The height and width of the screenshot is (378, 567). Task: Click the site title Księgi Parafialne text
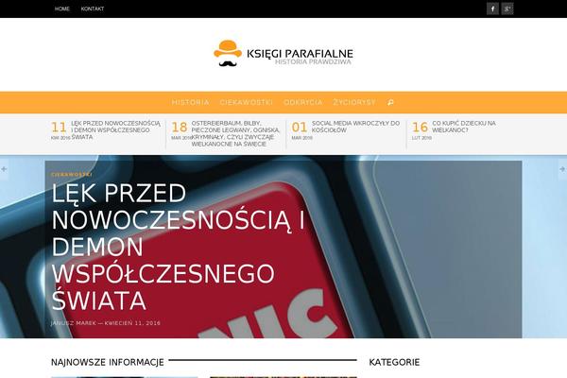(x=300, y=54)
